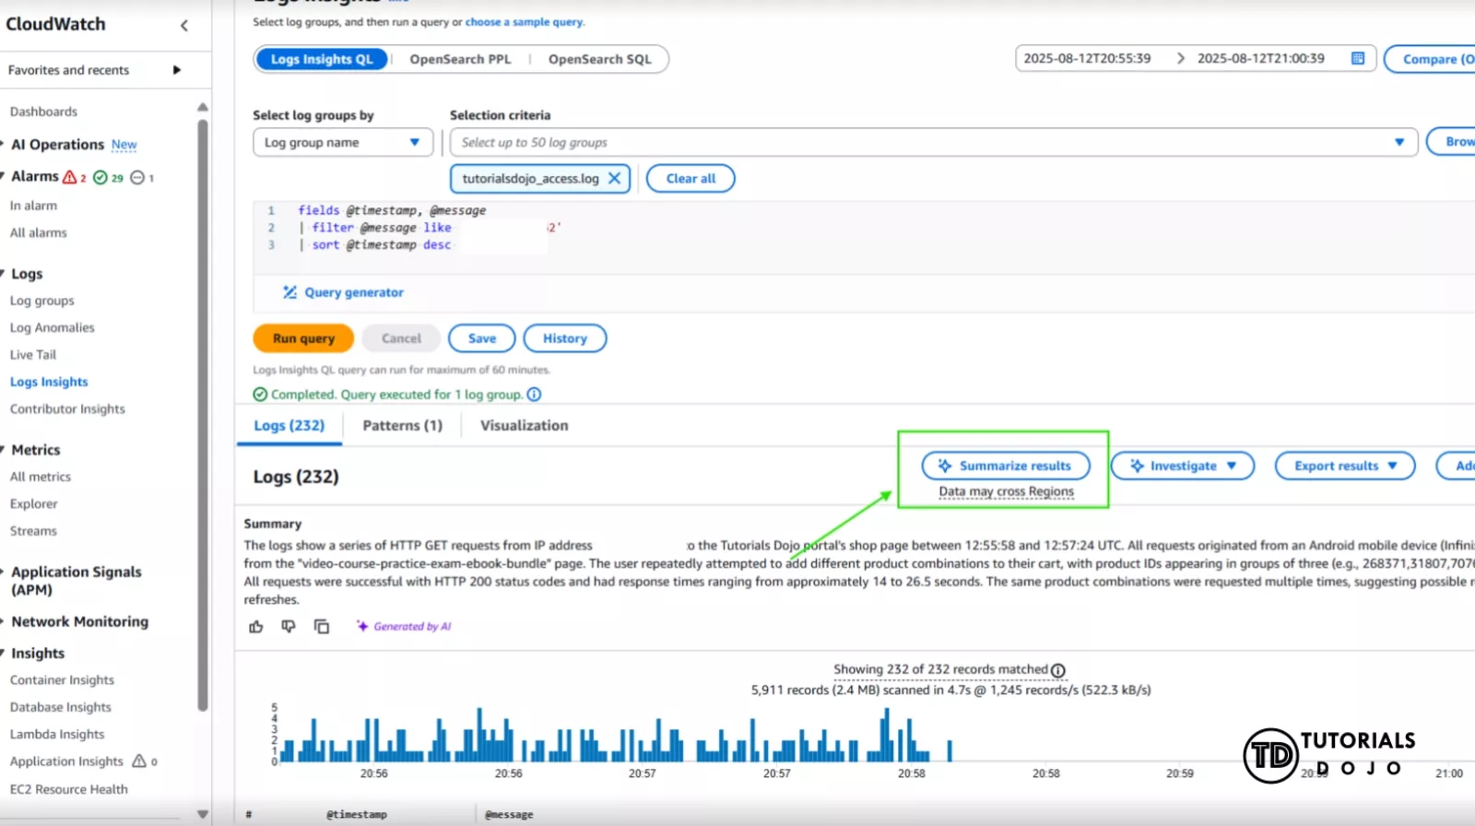The image size is (1475, 826).
Task: Open the Investigate dropdown
Action: pos(1183,466)
